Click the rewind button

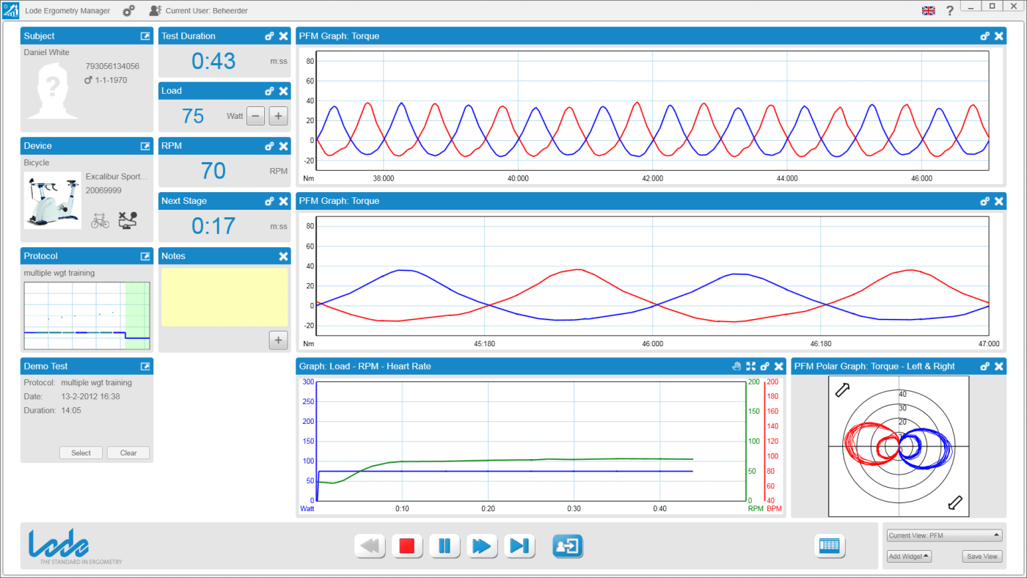pos(370,546)
